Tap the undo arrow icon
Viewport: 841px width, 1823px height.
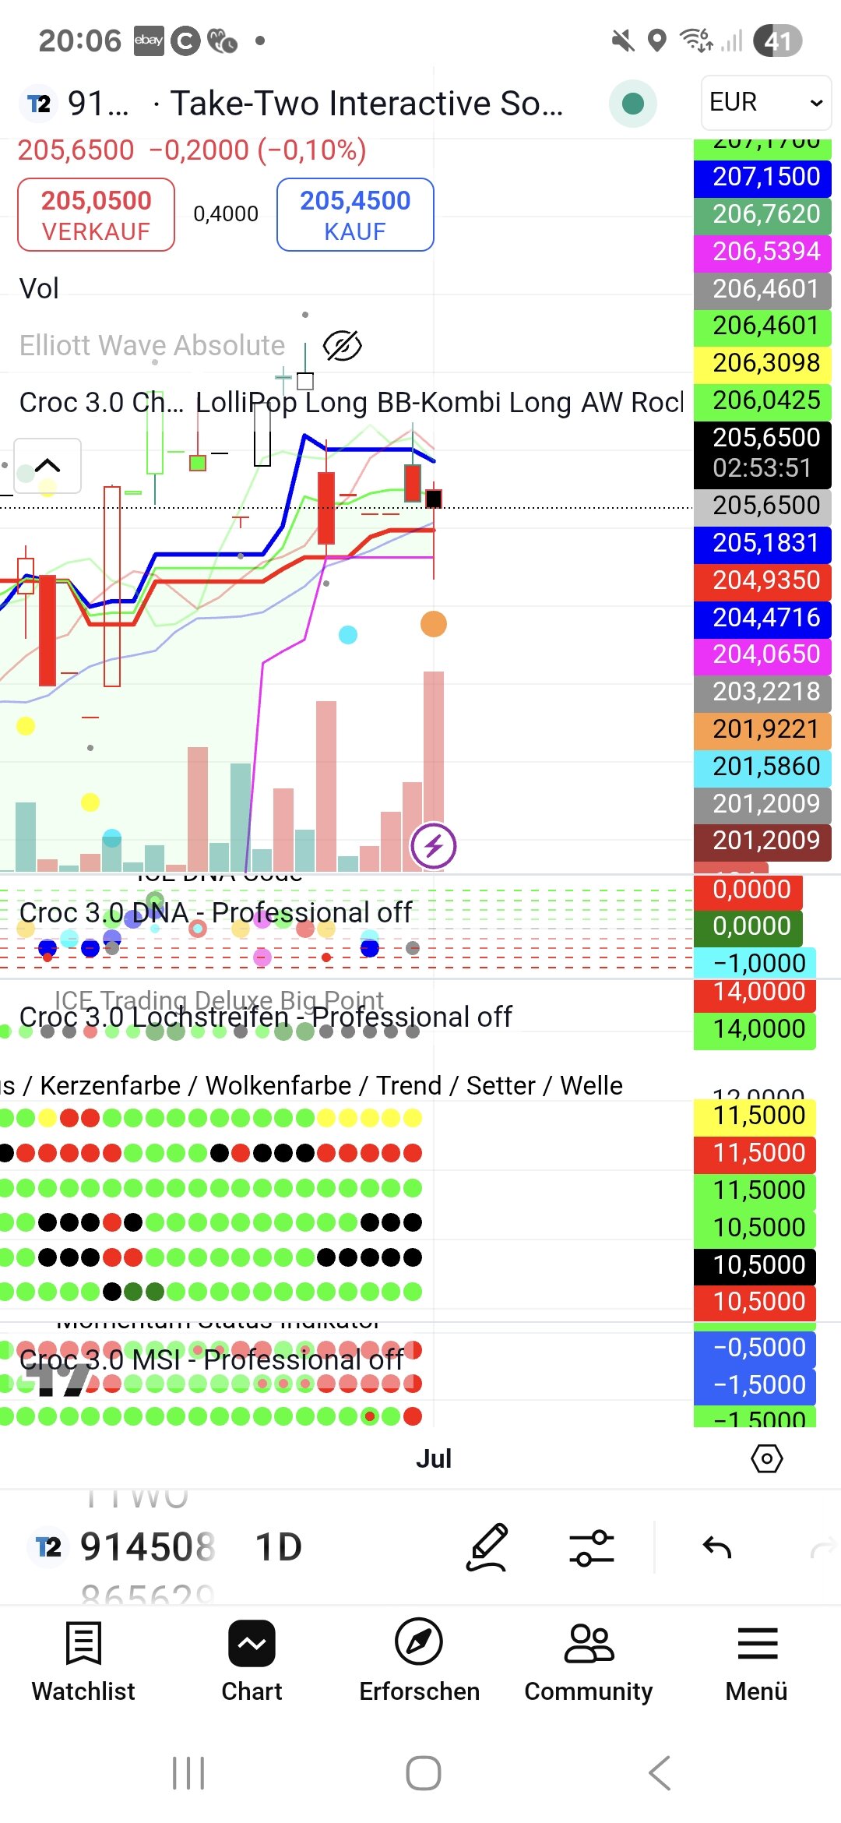(716, 1547)
